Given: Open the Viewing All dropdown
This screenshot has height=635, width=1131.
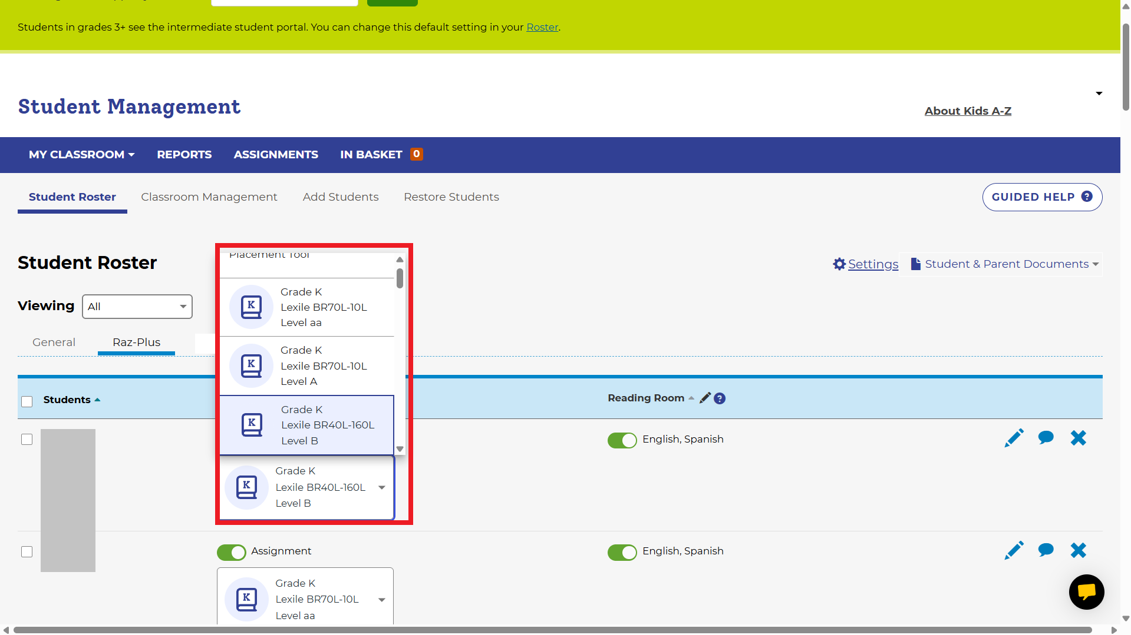Looking at the screenshot, I should 137,307.
